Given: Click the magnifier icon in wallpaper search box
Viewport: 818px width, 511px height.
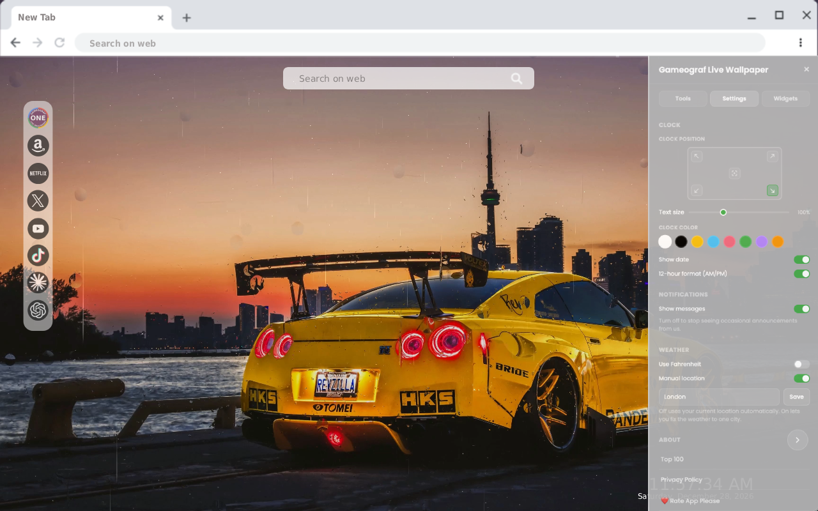Looking at the screenshot, I should 516,79.
